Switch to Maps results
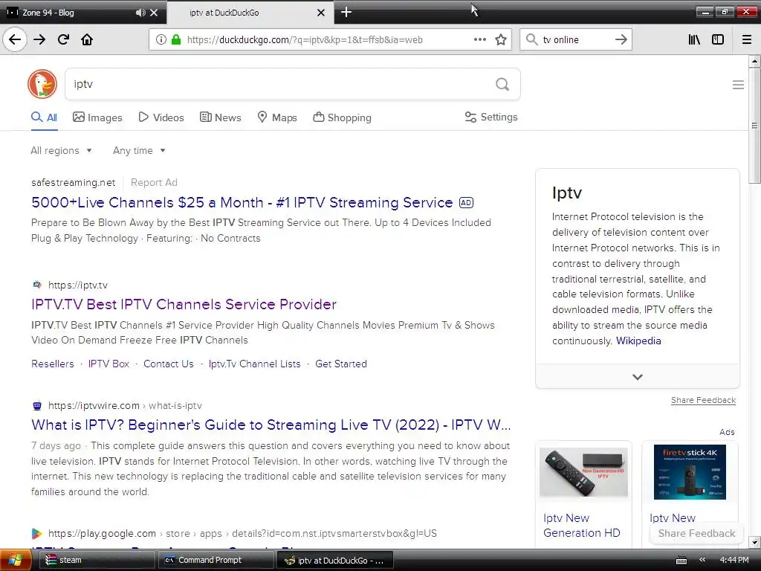This screenshot has height=571, width=761. click(x=277, y=117)
